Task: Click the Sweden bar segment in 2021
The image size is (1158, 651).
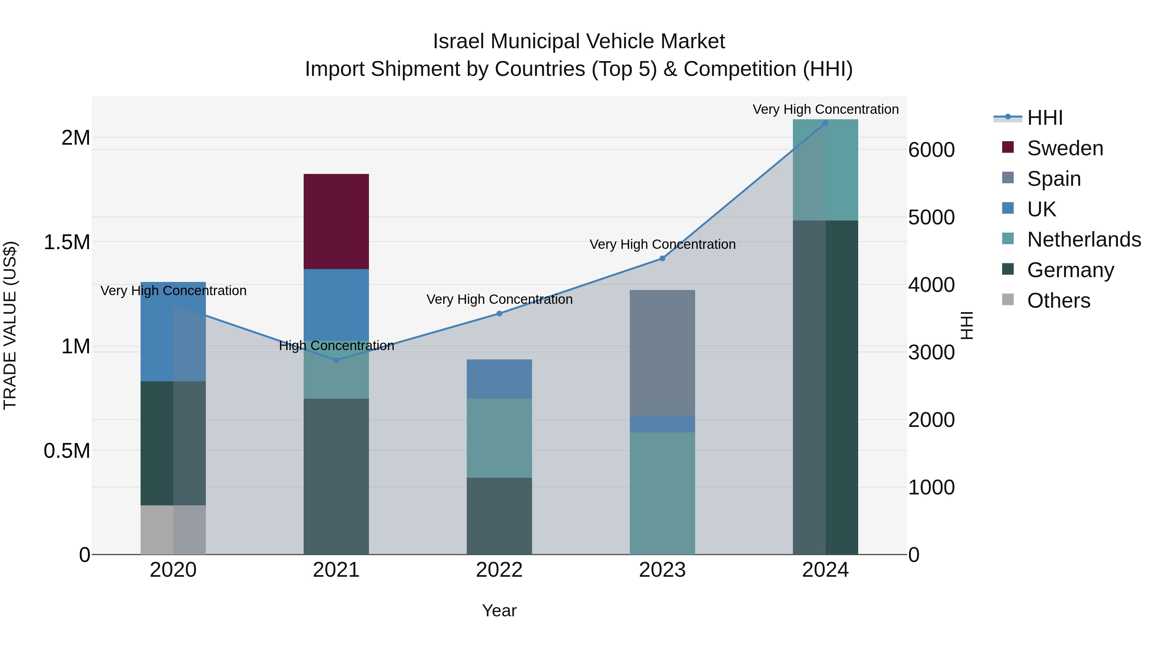Action: pos(336,222)
